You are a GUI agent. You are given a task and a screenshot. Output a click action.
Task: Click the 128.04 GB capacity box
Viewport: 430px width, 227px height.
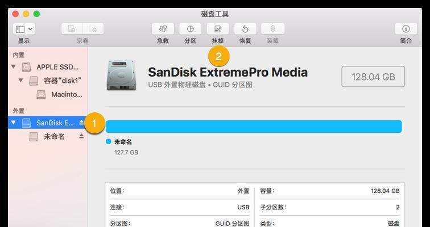click(x=373, y=77)
